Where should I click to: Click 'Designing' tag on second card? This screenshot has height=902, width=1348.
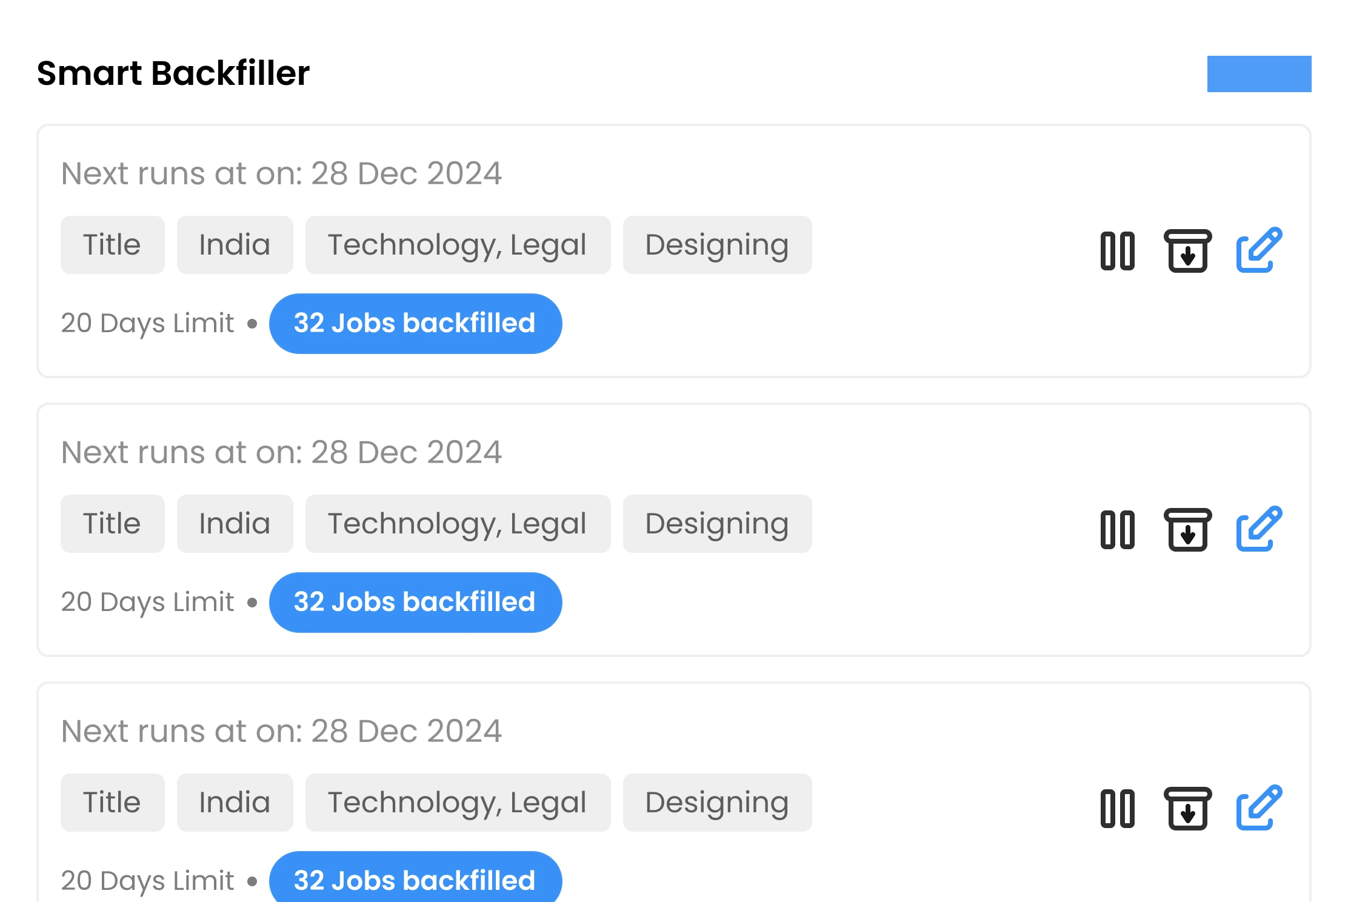717,524
